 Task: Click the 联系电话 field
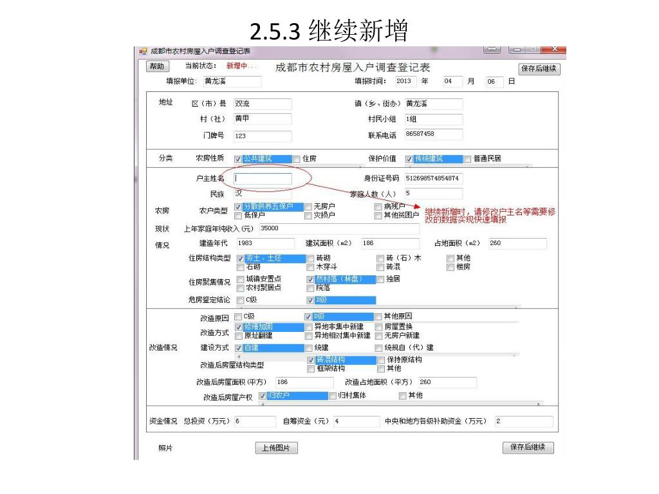click(x=434, y=134)
